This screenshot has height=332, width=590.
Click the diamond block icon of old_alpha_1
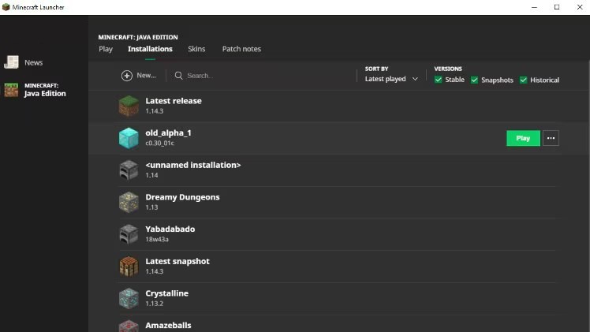(x=129, y=138)
